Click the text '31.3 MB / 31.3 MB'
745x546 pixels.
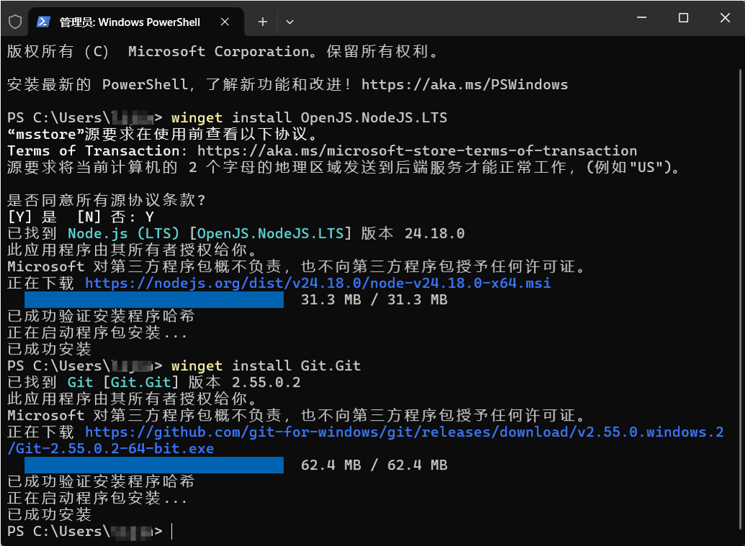(x=374, y=300)
